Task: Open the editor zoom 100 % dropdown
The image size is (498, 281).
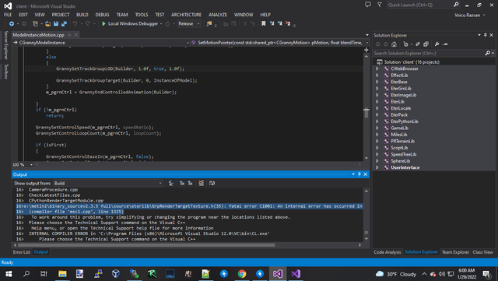Action: [x=31, y=165]
